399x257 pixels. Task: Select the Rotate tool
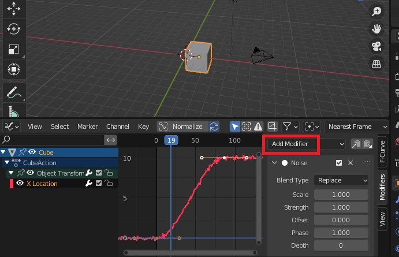(14, 29)
